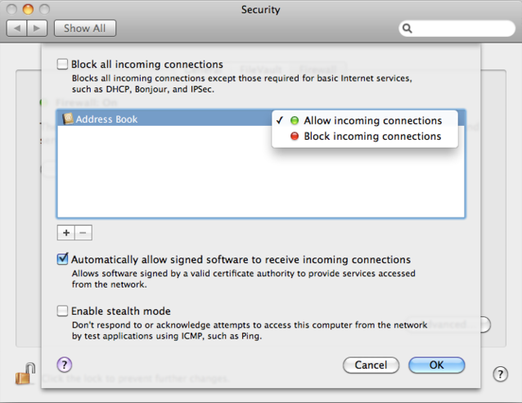Select Allow incoming connections option
The height and width of the screenshot is (403, 522).
tap(372, 121)
